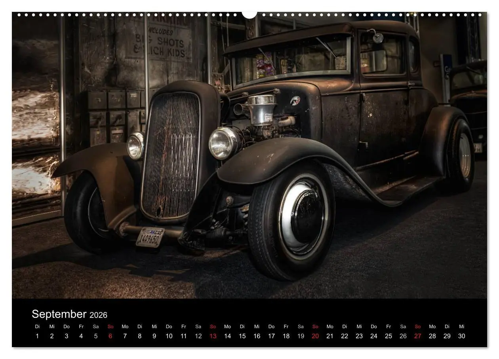This screenshot has height=359, width=499.
Task: Select Sunday the 20th on the calendar
Action: coord(316,336)
